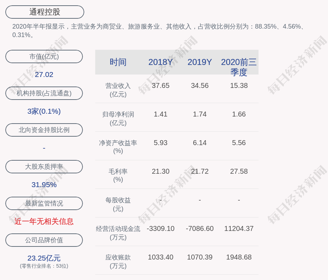Select the receivables value 1070.39
The width and height of the screenshot is (328, 280).
[200, 257]
